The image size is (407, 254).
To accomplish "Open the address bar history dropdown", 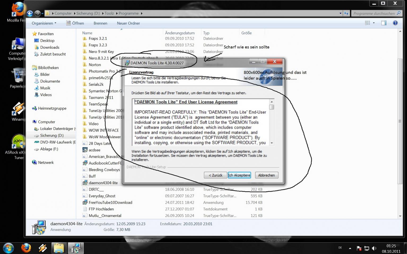I will [x=340, y=13].
